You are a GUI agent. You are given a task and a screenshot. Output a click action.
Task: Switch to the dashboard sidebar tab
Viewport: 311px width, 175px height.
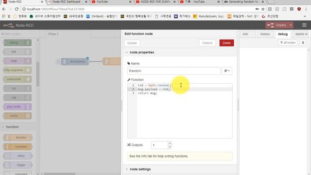click(300, 34)
